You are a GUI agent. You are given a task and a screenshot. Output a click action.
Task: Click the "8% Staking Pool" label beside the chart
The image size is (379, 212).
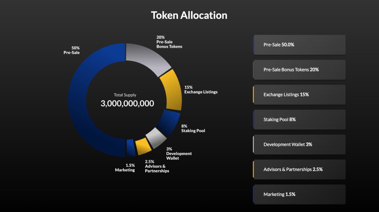click(193, 128)
